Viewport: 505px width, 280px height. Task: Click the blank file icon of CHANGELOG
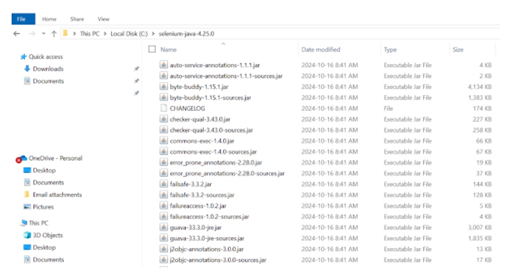point(164,108)
